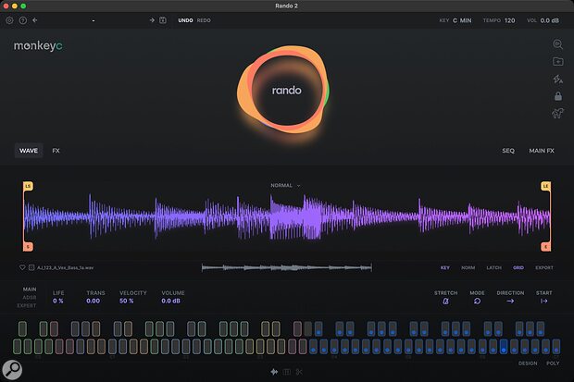Open the NORMAL waveform mode dropdown
Viewport: 574px width, 382px height.
[285, 186]
